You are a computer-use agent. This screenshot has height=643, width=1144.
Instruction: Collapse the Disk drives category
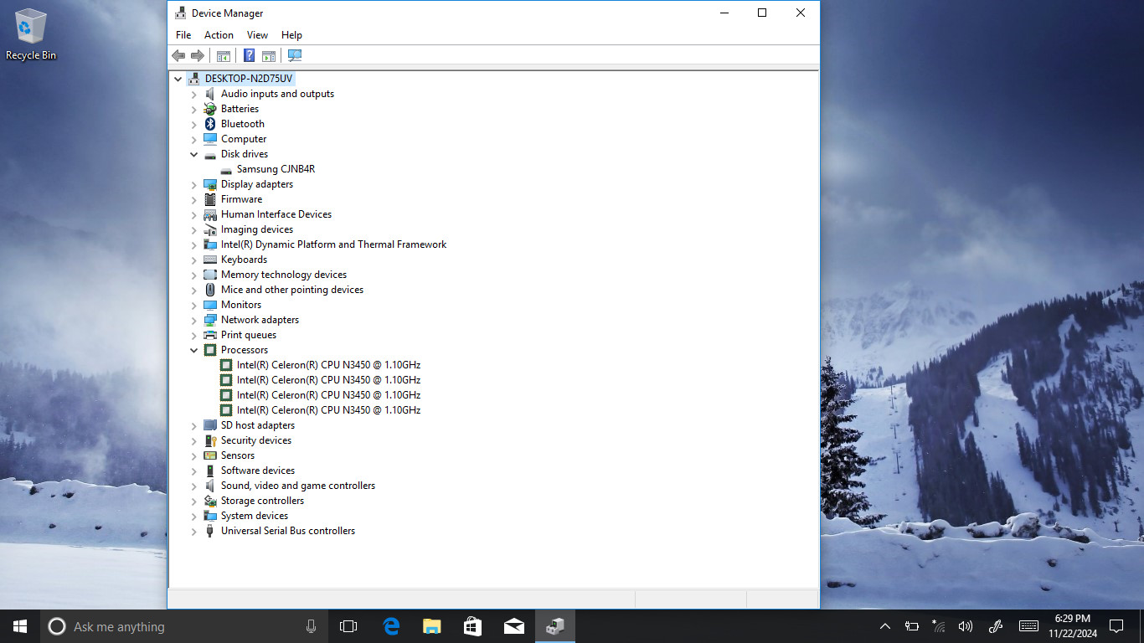point(194,154)
